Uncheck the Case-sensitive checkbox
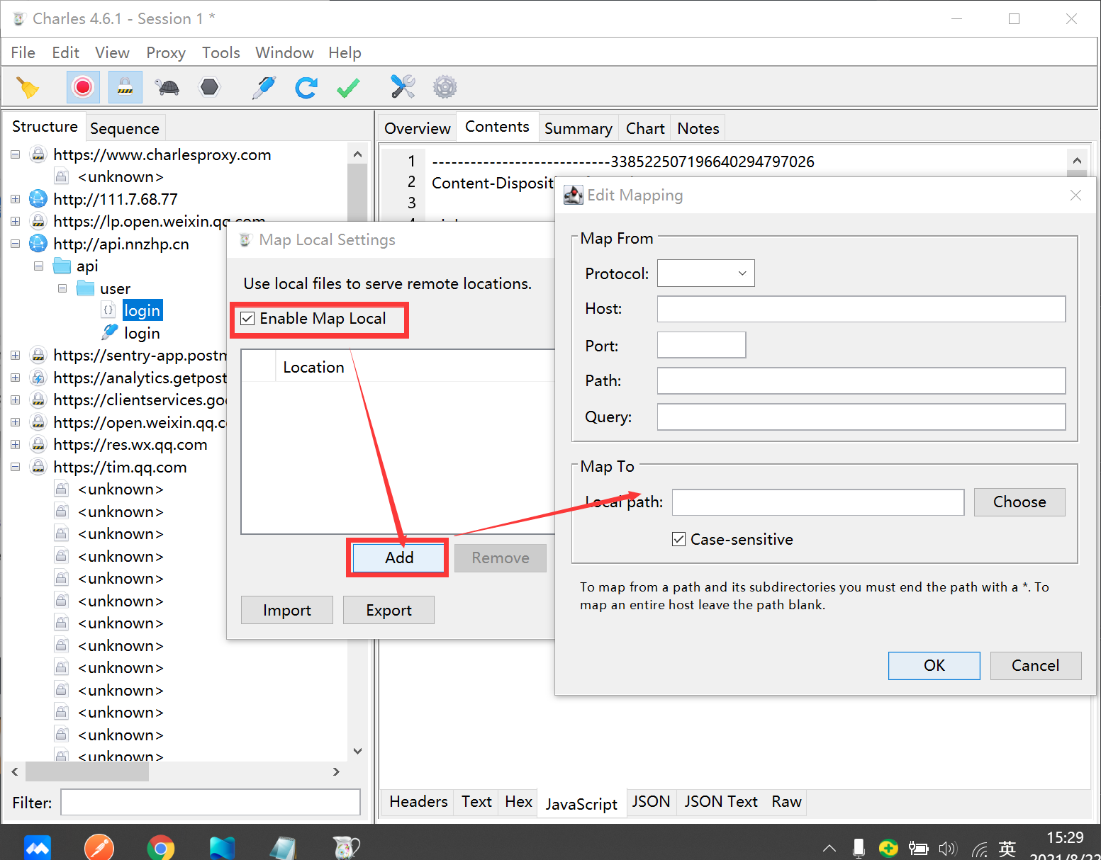The width and height of the screenshot is (1101, 860). tap(678, 539)
